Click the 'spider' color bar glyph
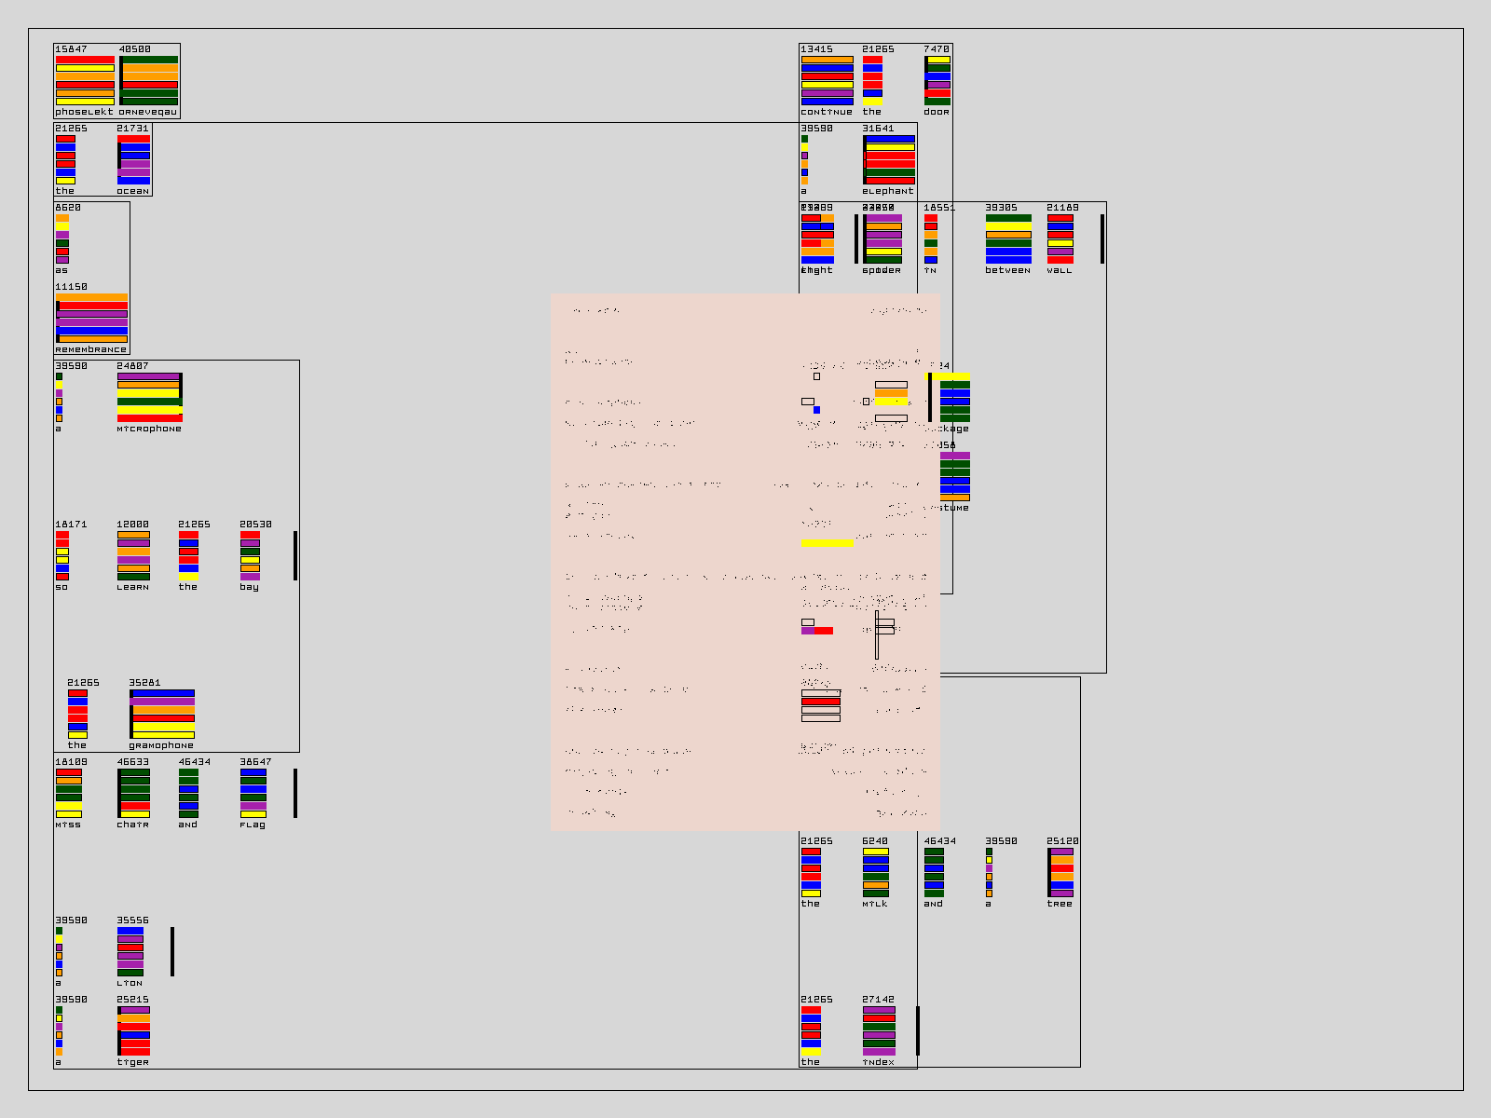1491x1118 pixels. tap(882, 239)
